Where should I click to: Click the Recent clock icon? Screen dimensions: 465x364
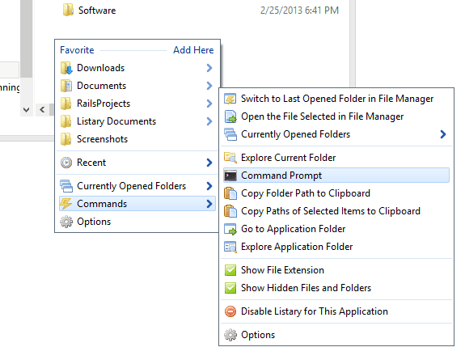(66, 163)
